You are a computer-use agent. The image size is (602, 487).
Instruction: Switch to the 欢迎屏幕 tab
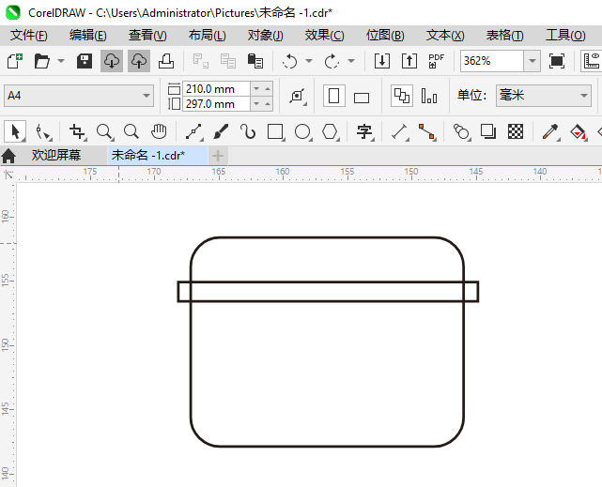pyautogui.click(x=56, y=156)
